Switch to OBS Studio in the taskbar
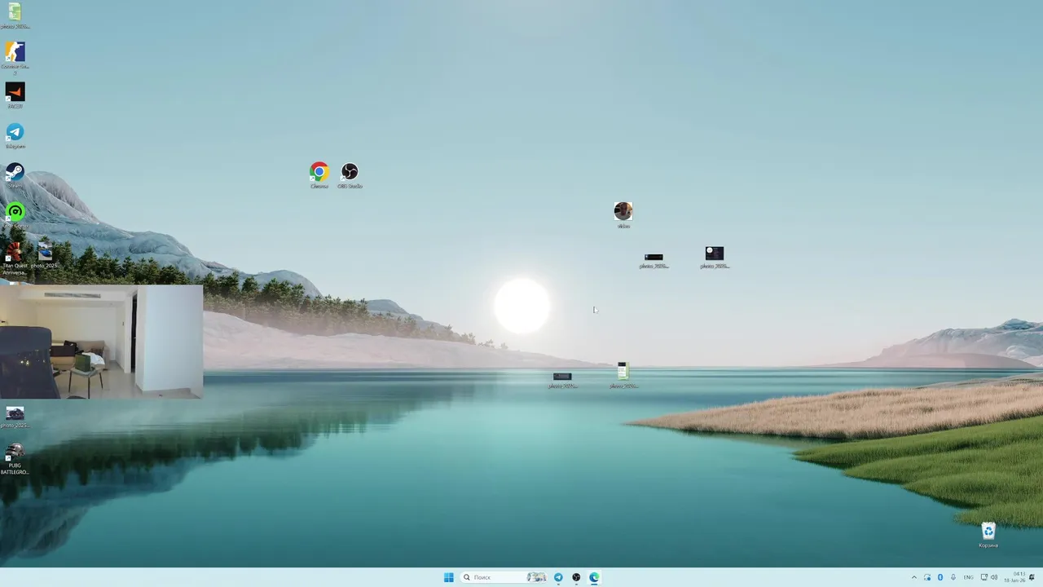1043x587 pixels. (576, 577)
